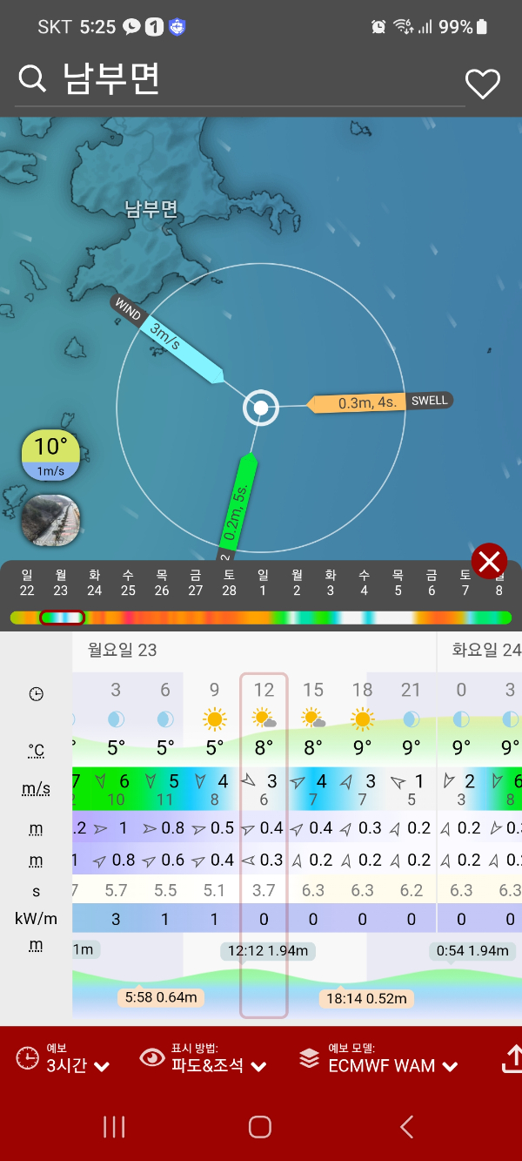Select day 목 26 in the timeline
522x1161 pixels.
[x=162, y=583]
